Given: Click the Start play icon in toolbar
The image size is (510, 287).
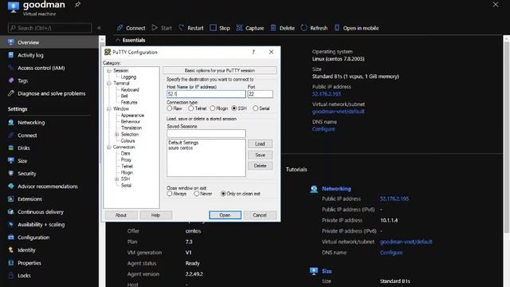Looking at the screenshot, I should (x=155, y=28).
